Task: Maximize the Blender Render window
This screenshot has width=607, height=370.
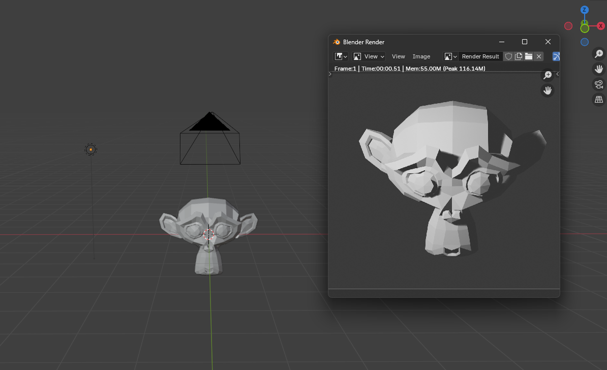Action: (x=525, y=42)
